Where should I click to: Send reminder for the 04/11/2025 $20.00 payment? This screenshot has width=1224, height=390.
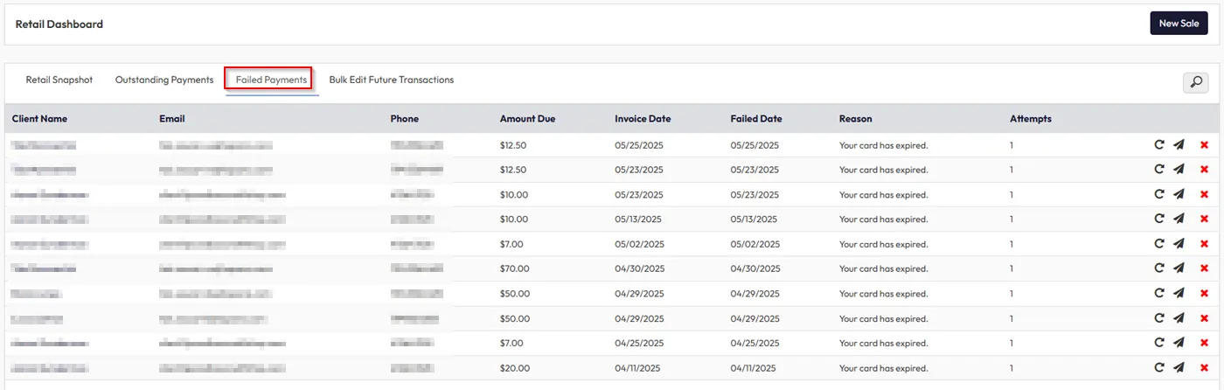click(x=1179, y=368)
